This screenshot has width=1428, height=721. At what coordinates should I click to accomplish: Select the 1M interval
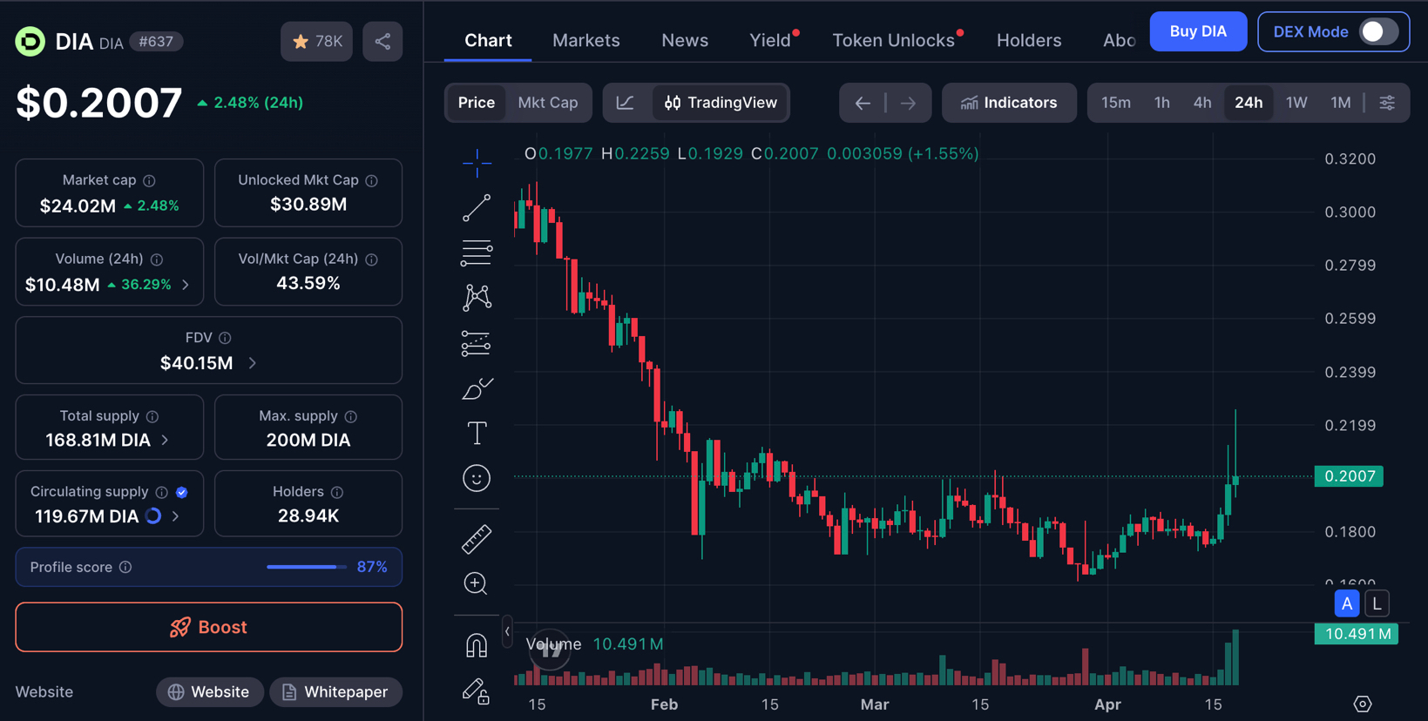1341,103
